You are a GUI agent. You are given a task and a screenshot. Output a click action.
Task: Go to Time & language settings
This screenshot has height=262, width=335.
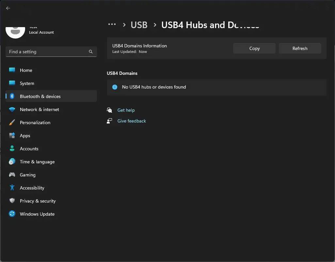pos(51,162)
